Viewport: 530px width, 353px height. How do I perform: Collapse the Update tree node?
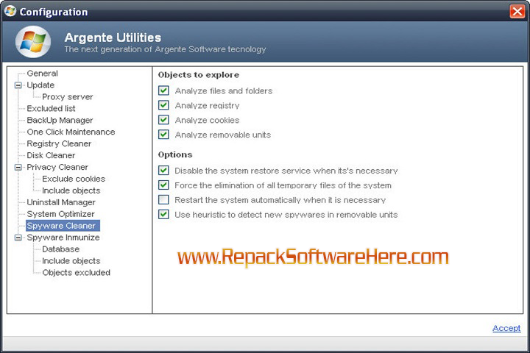click(x=18, y=85)
